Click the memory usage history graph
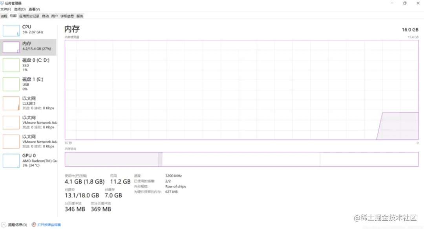This screenshot has height=229, width=424. (x=241, y=90)
